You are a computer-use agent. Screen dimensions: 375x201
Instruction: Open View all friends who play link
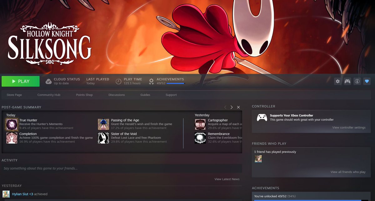click(x=348, y=172)
